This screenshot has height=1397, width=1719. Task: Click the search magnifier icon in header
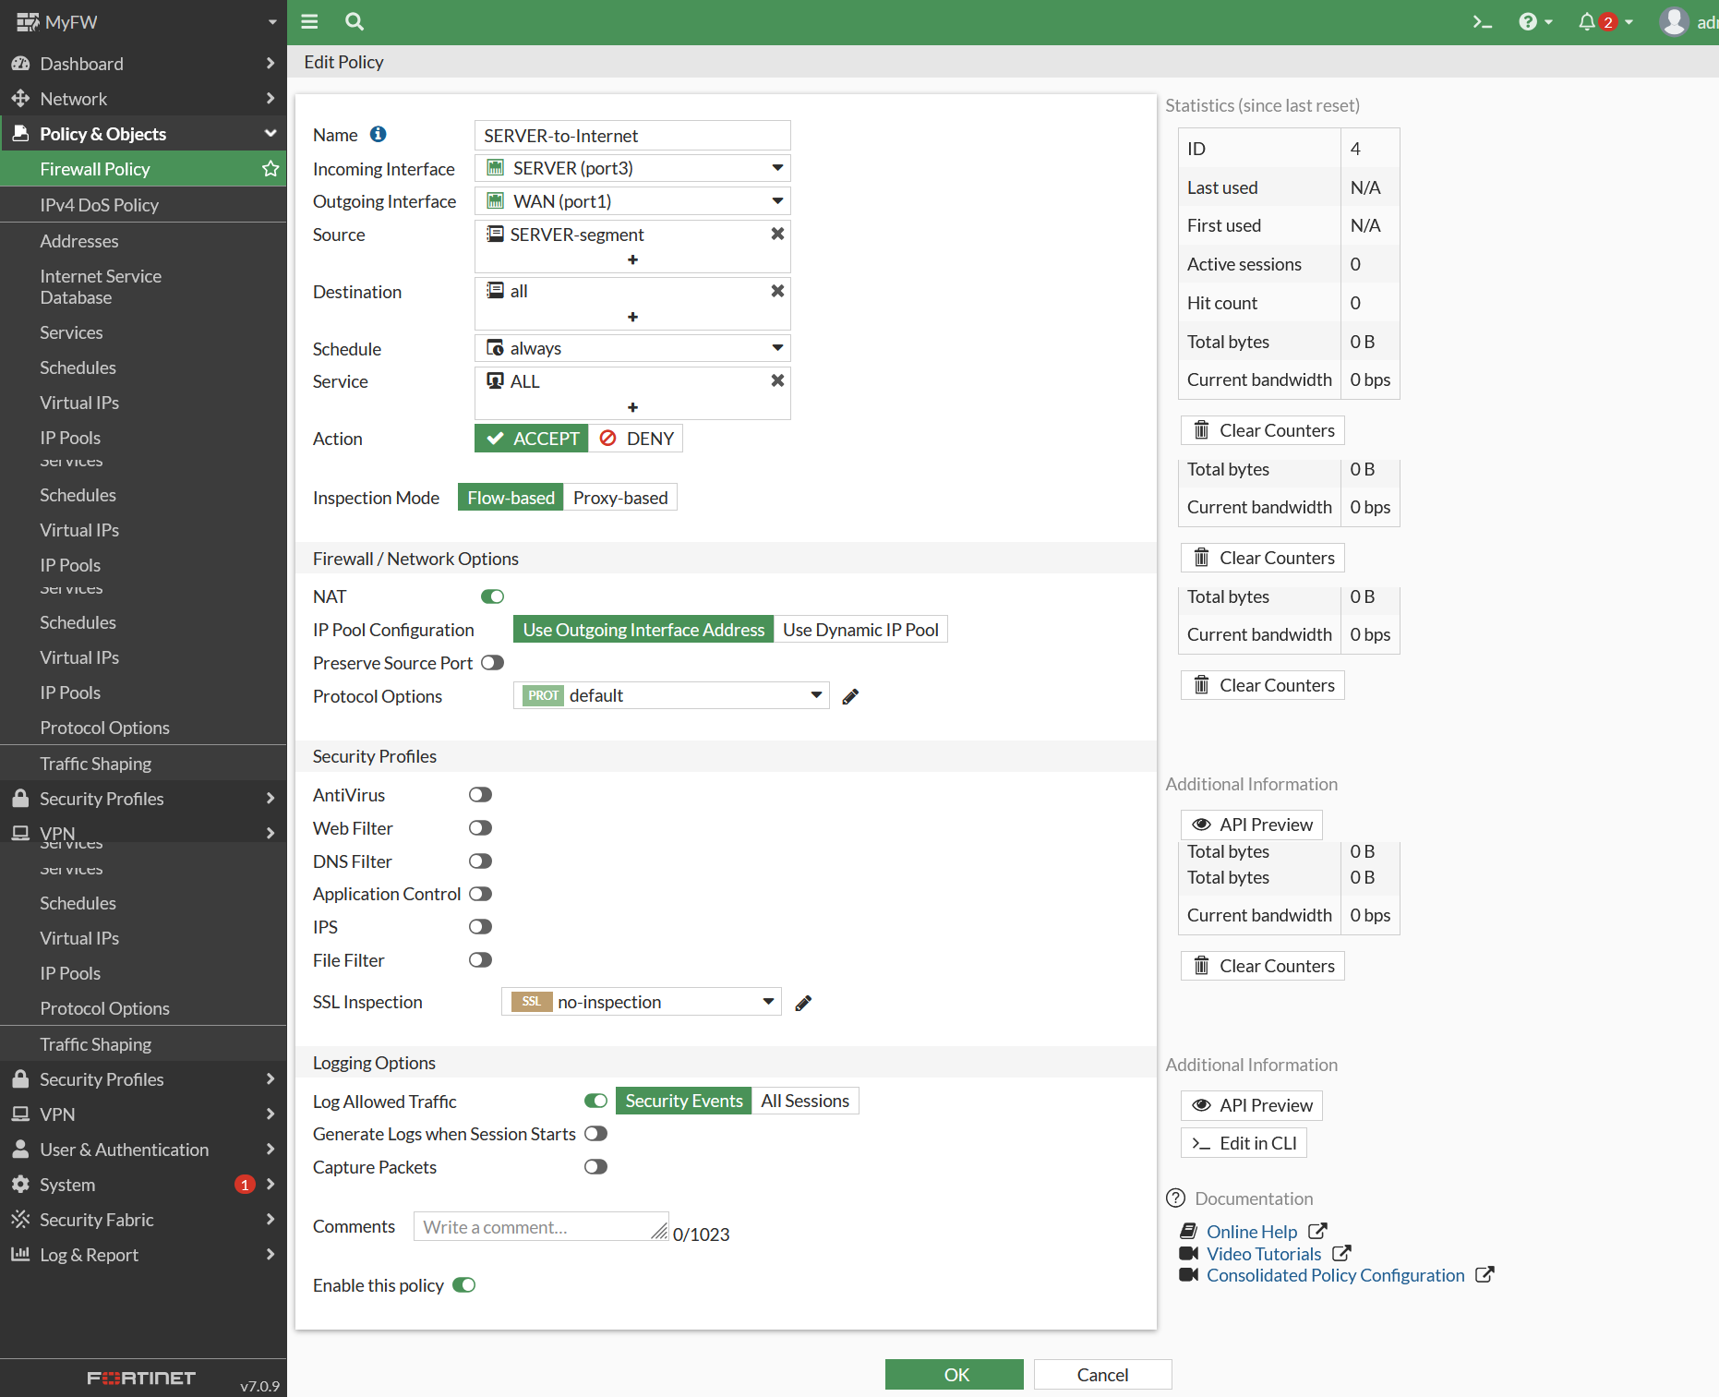pyautogui.click(x=354, y=22)
